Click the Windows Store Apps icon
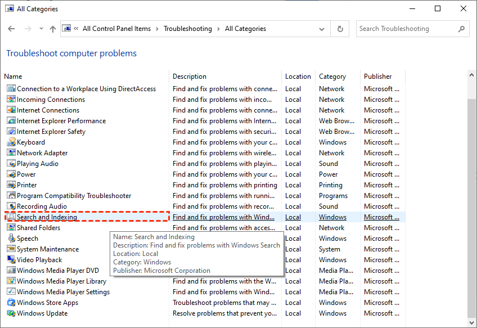 pyautogui.click(x=11, y=303)
